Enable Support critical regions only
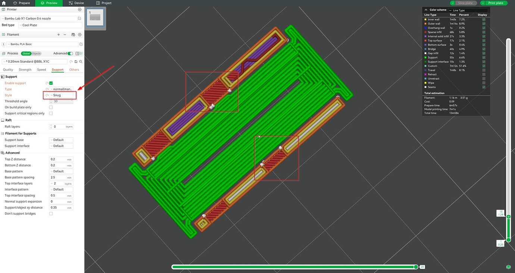Screen dimensions: 515x273 coord(51,113)
